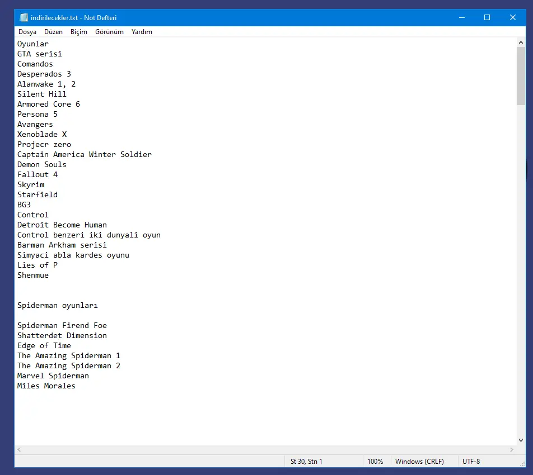The height and width of the screenshot is (475, 533).
Task: Click 'Simyaci abla kardes oyunu' line
Action: click(73, 255)
